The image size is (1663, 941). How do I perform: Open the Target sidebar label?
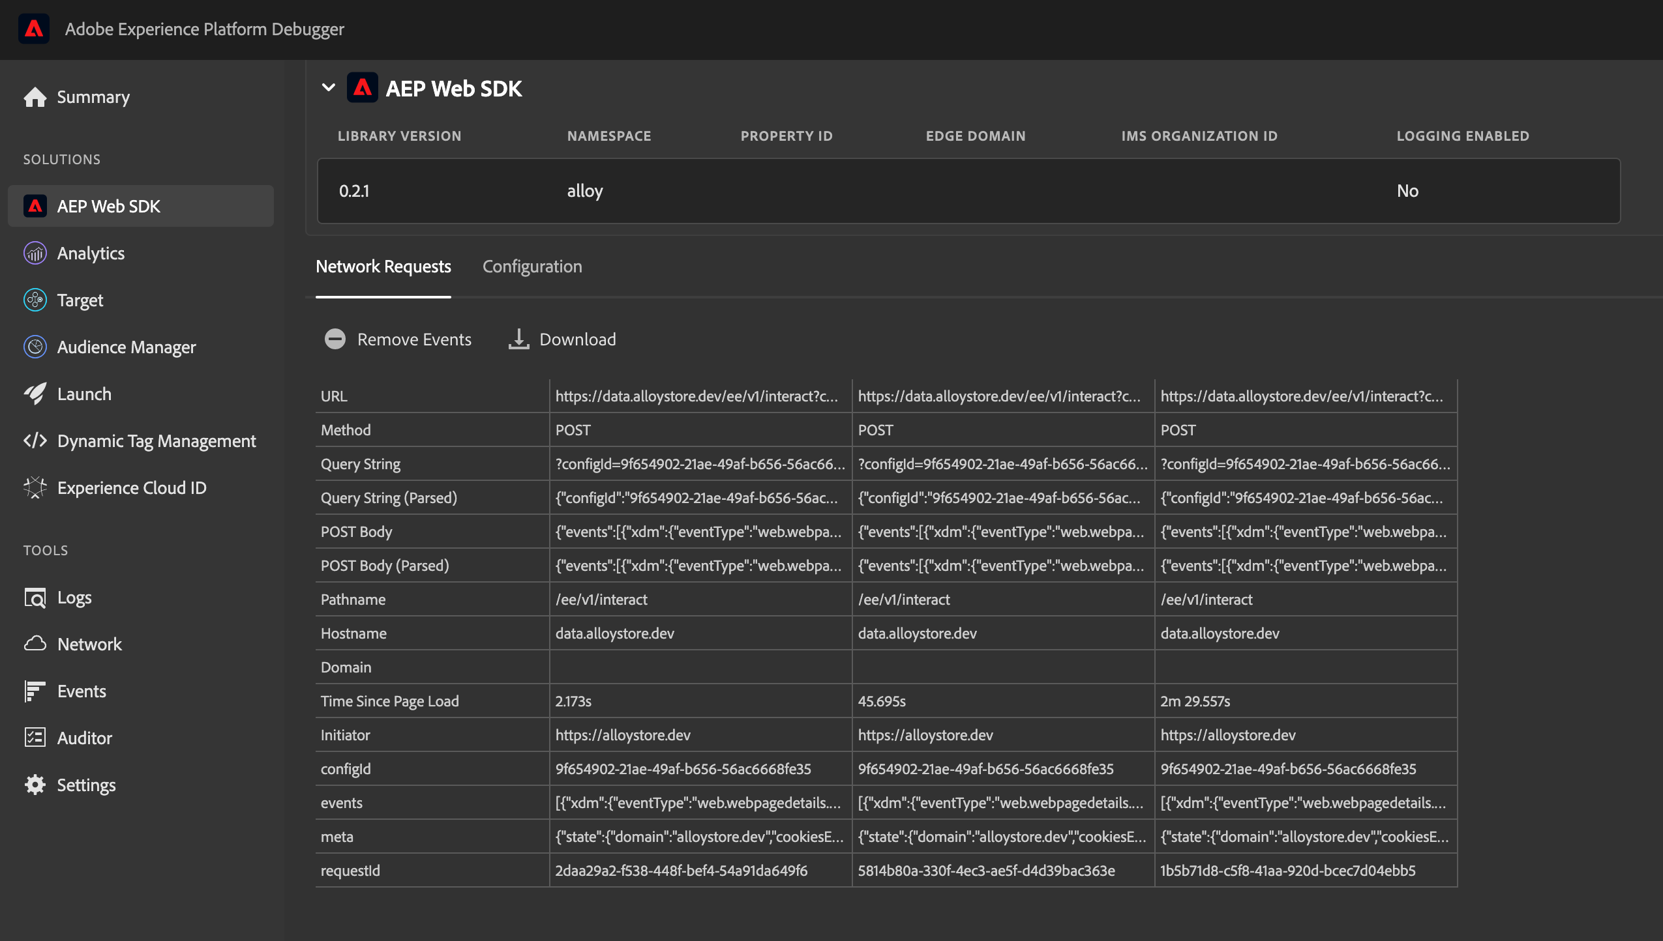tap(80, 300)
